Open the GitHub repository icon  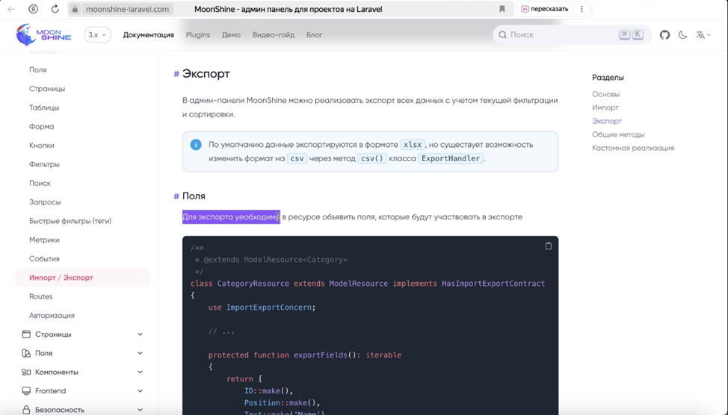pyautogui.click(x=665, y=35)
